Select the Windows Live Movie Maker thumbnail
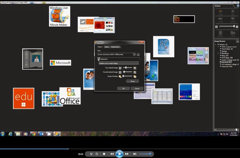240x158 pixels. 59,16
